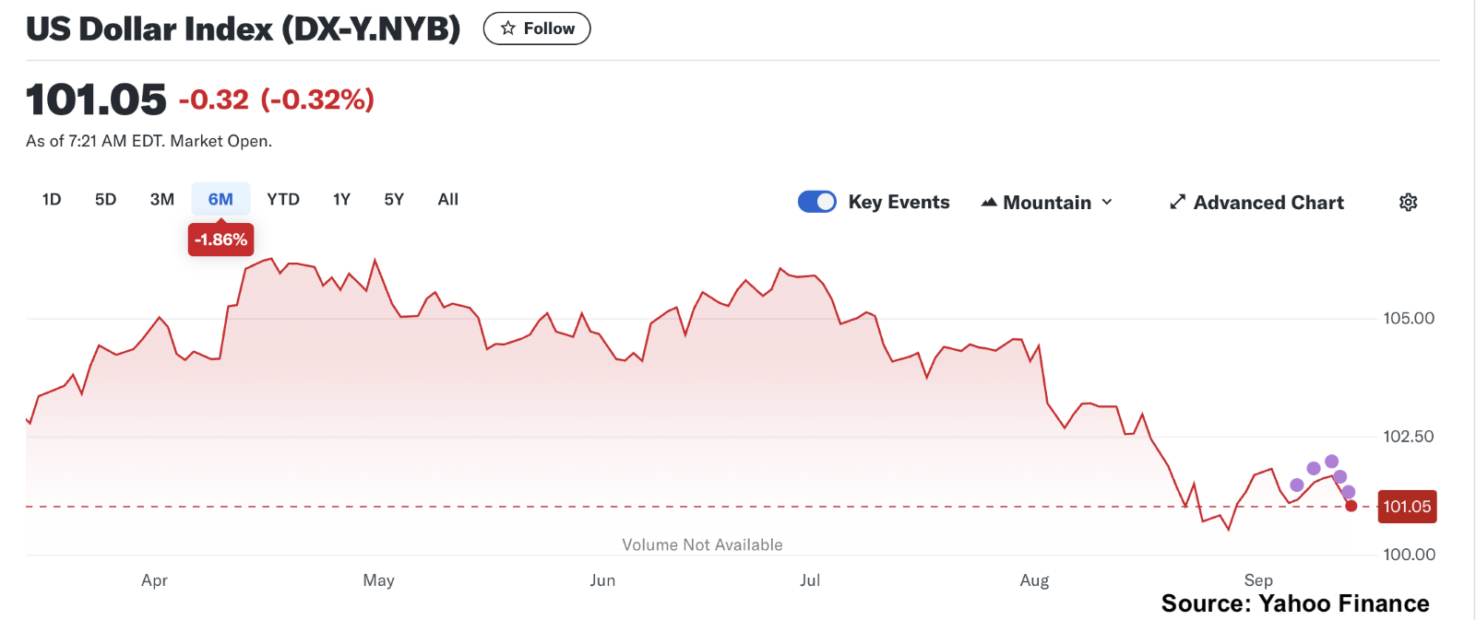Follow the US Dollar Index
This screenshot has width=1476, height=620.
tap(537, 29)
